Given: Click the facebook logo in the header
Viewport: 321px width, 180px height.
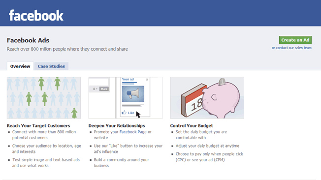Looking at the screenshot, I should (36, 15).
